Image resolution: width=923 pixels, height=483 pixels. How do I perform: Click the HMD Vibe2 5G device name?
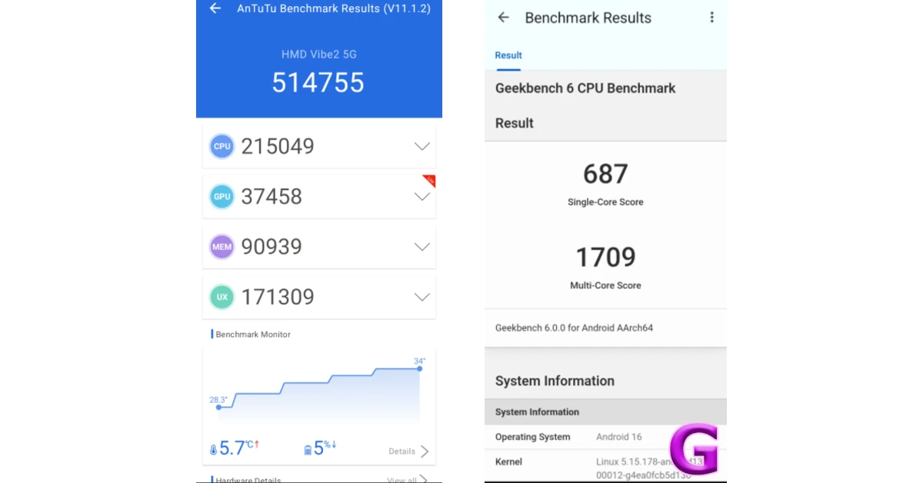[x=318, y=55]
